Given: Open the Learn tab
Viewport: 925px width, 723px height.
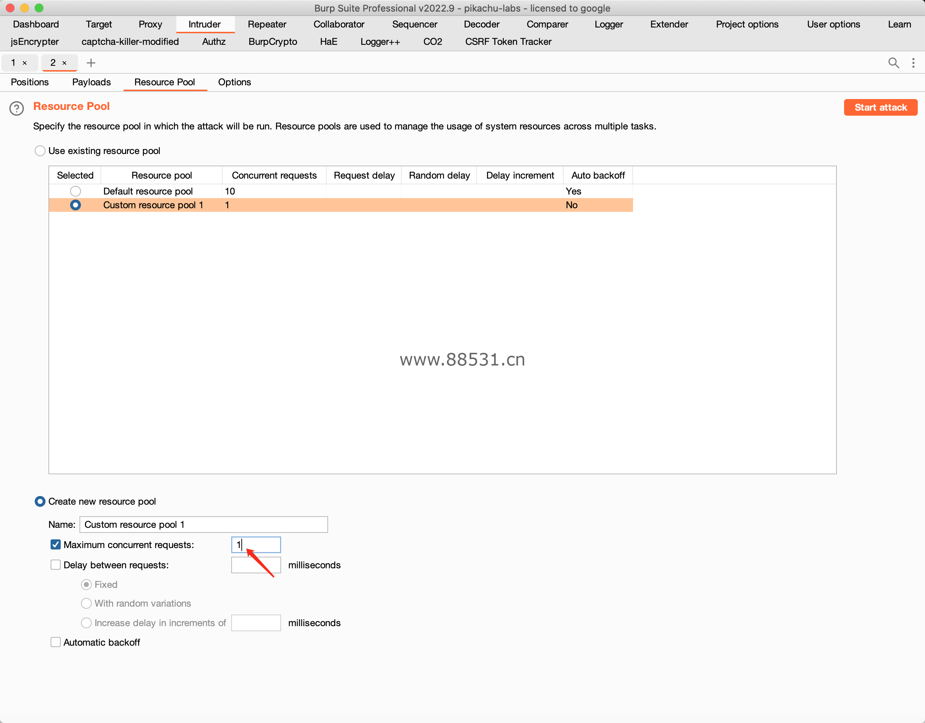Looking at the screenshot, I should pos(899,24).
